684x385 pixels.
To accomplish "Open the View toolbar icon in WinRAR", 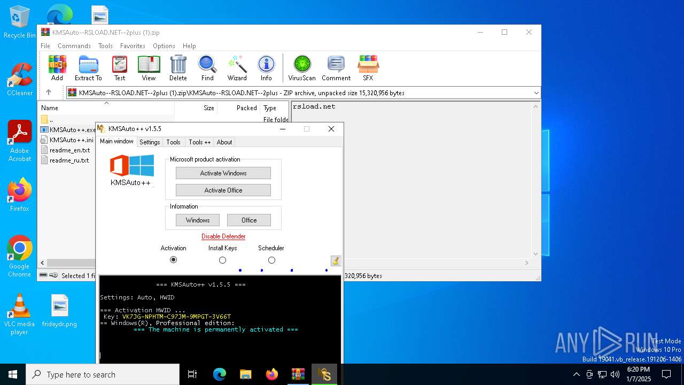I will (x=149, y=68).
